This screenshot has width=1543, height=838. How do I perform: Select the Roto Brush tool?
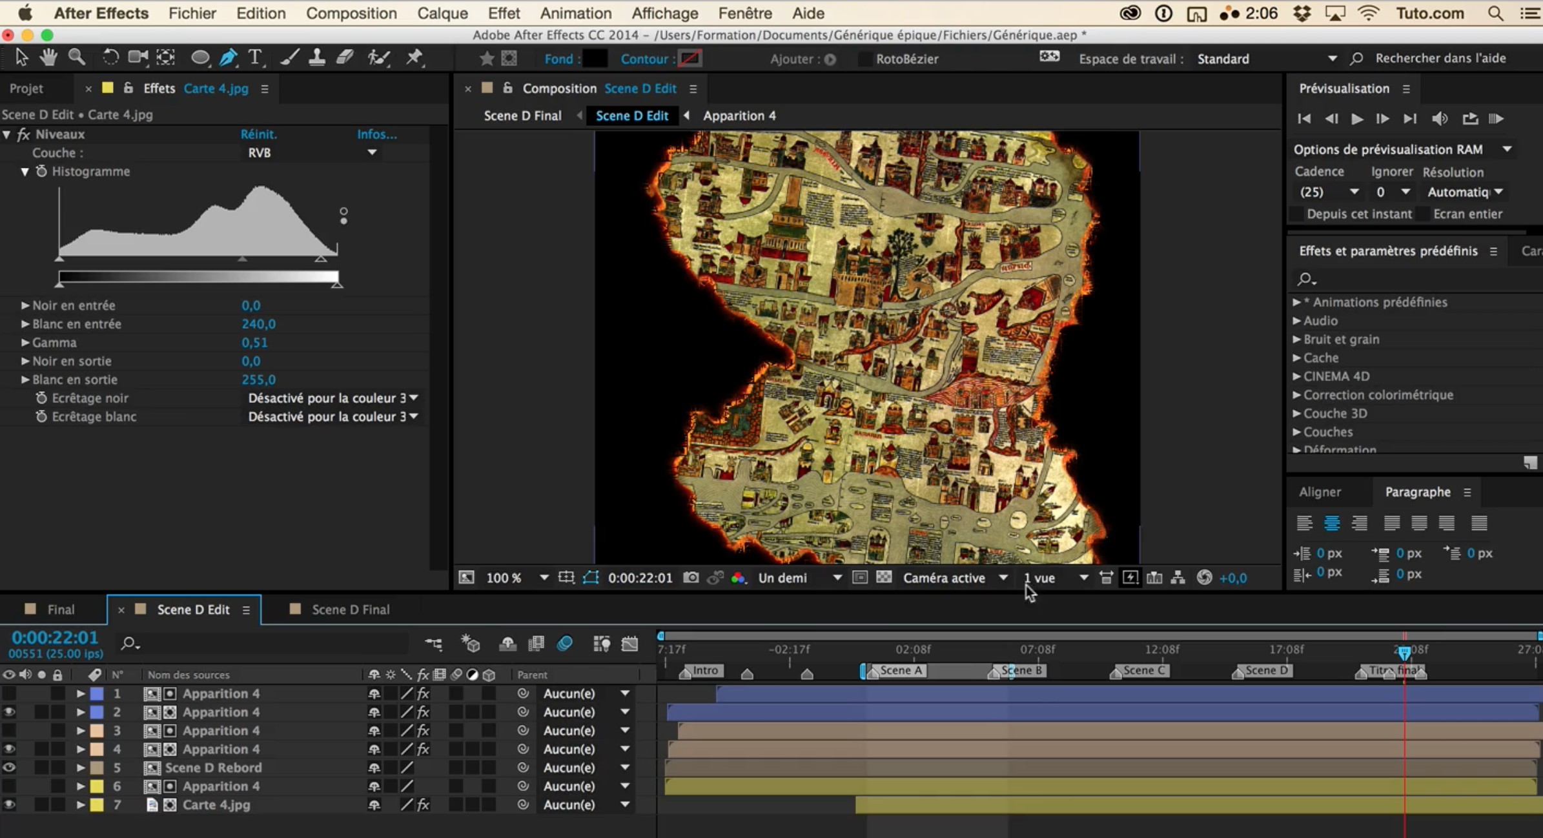pyautogui.click(x=378, y=58)
